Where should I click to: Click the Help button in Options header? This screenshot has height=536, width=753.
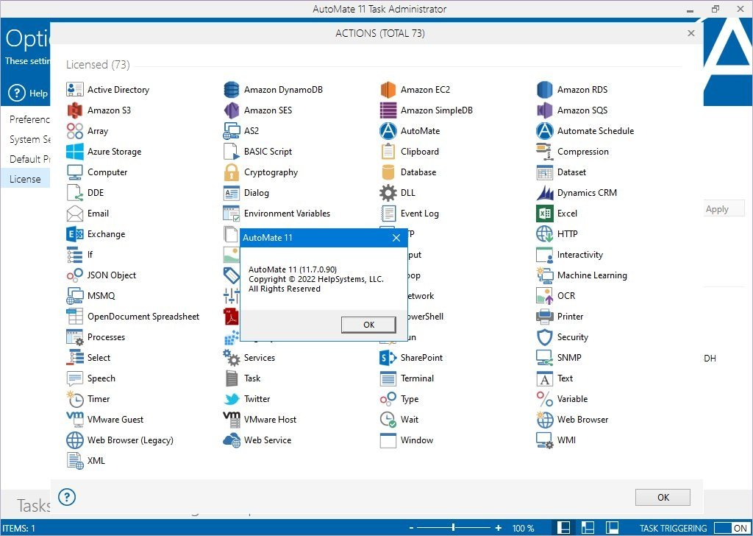coord(29,93)
